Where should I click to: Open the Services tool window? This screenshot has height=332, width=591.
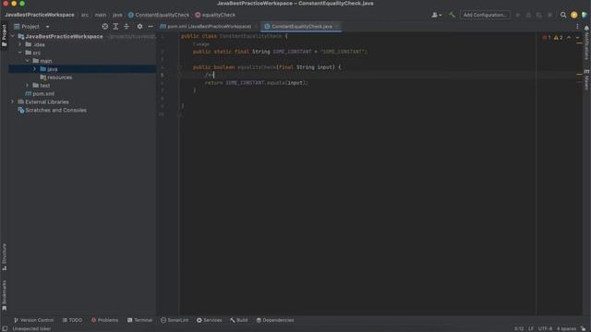[x=209, y=320]
